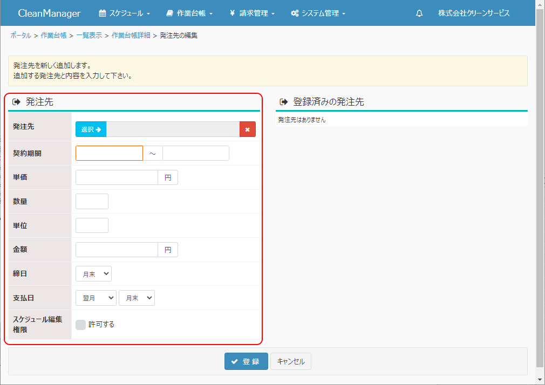Open the 請求管理 menu

pos(252,13)
